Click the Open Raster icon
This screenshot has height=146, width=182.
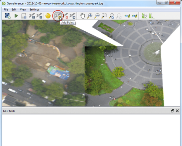click(8, 16)
